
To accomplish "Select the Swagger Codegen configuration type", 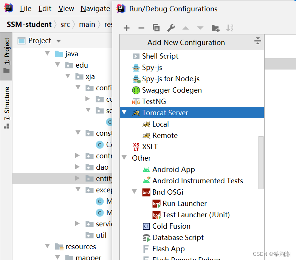I will (x=172, y=90).
